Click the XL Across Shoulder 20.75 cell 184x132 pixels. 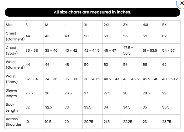(92, 122)
